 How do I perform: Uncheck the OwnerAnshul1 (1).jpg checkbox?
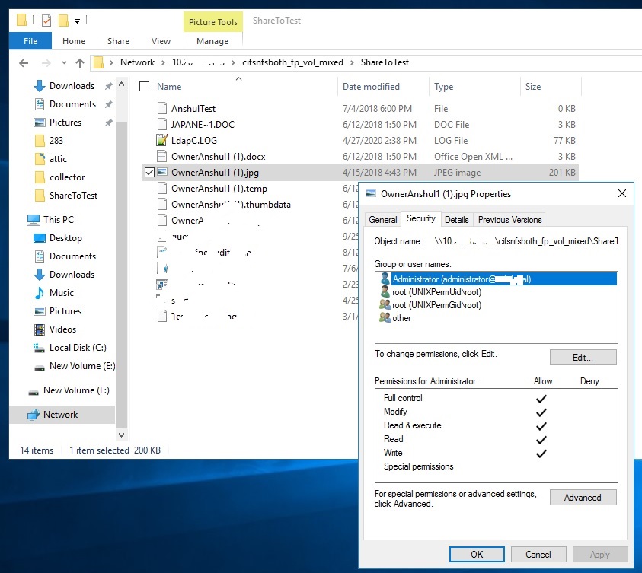coord(149,173)
